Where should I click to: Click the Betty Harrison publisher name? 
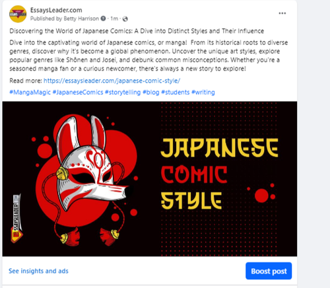[81, 18]
